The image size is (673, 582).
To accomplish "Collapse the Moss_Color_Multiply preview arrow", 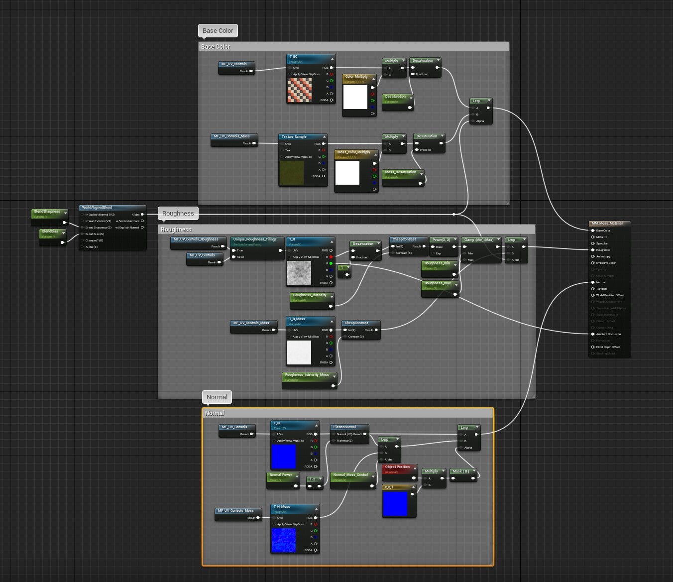I will [x=375, y=154].
